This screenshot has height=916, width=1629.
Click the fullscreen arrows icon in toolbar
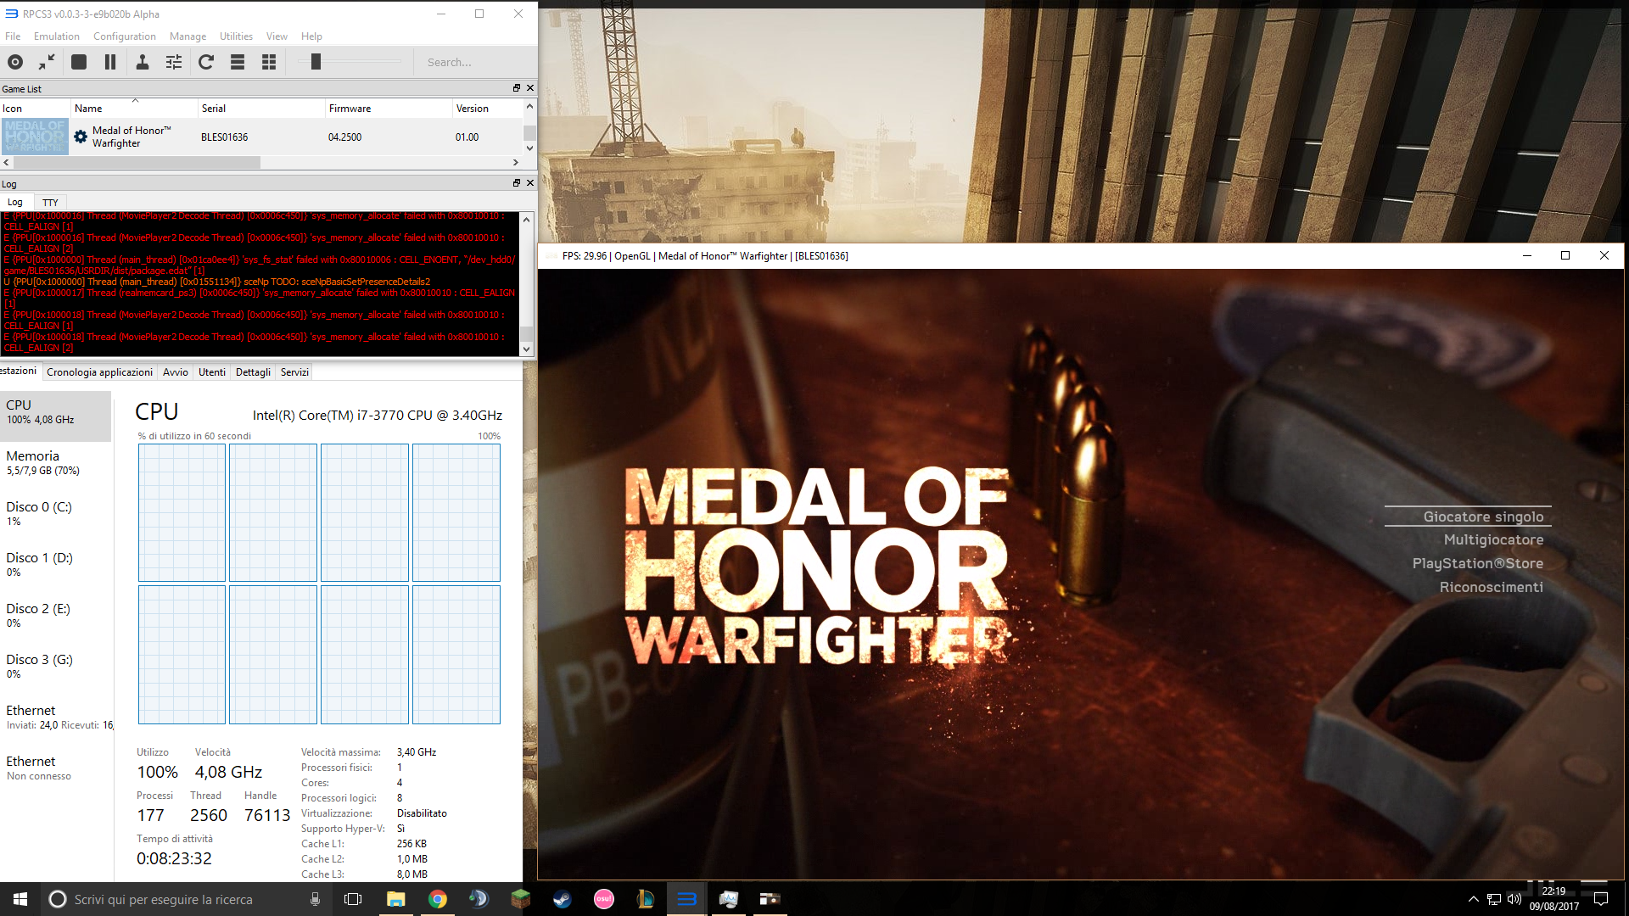click(x=47, y=62)
